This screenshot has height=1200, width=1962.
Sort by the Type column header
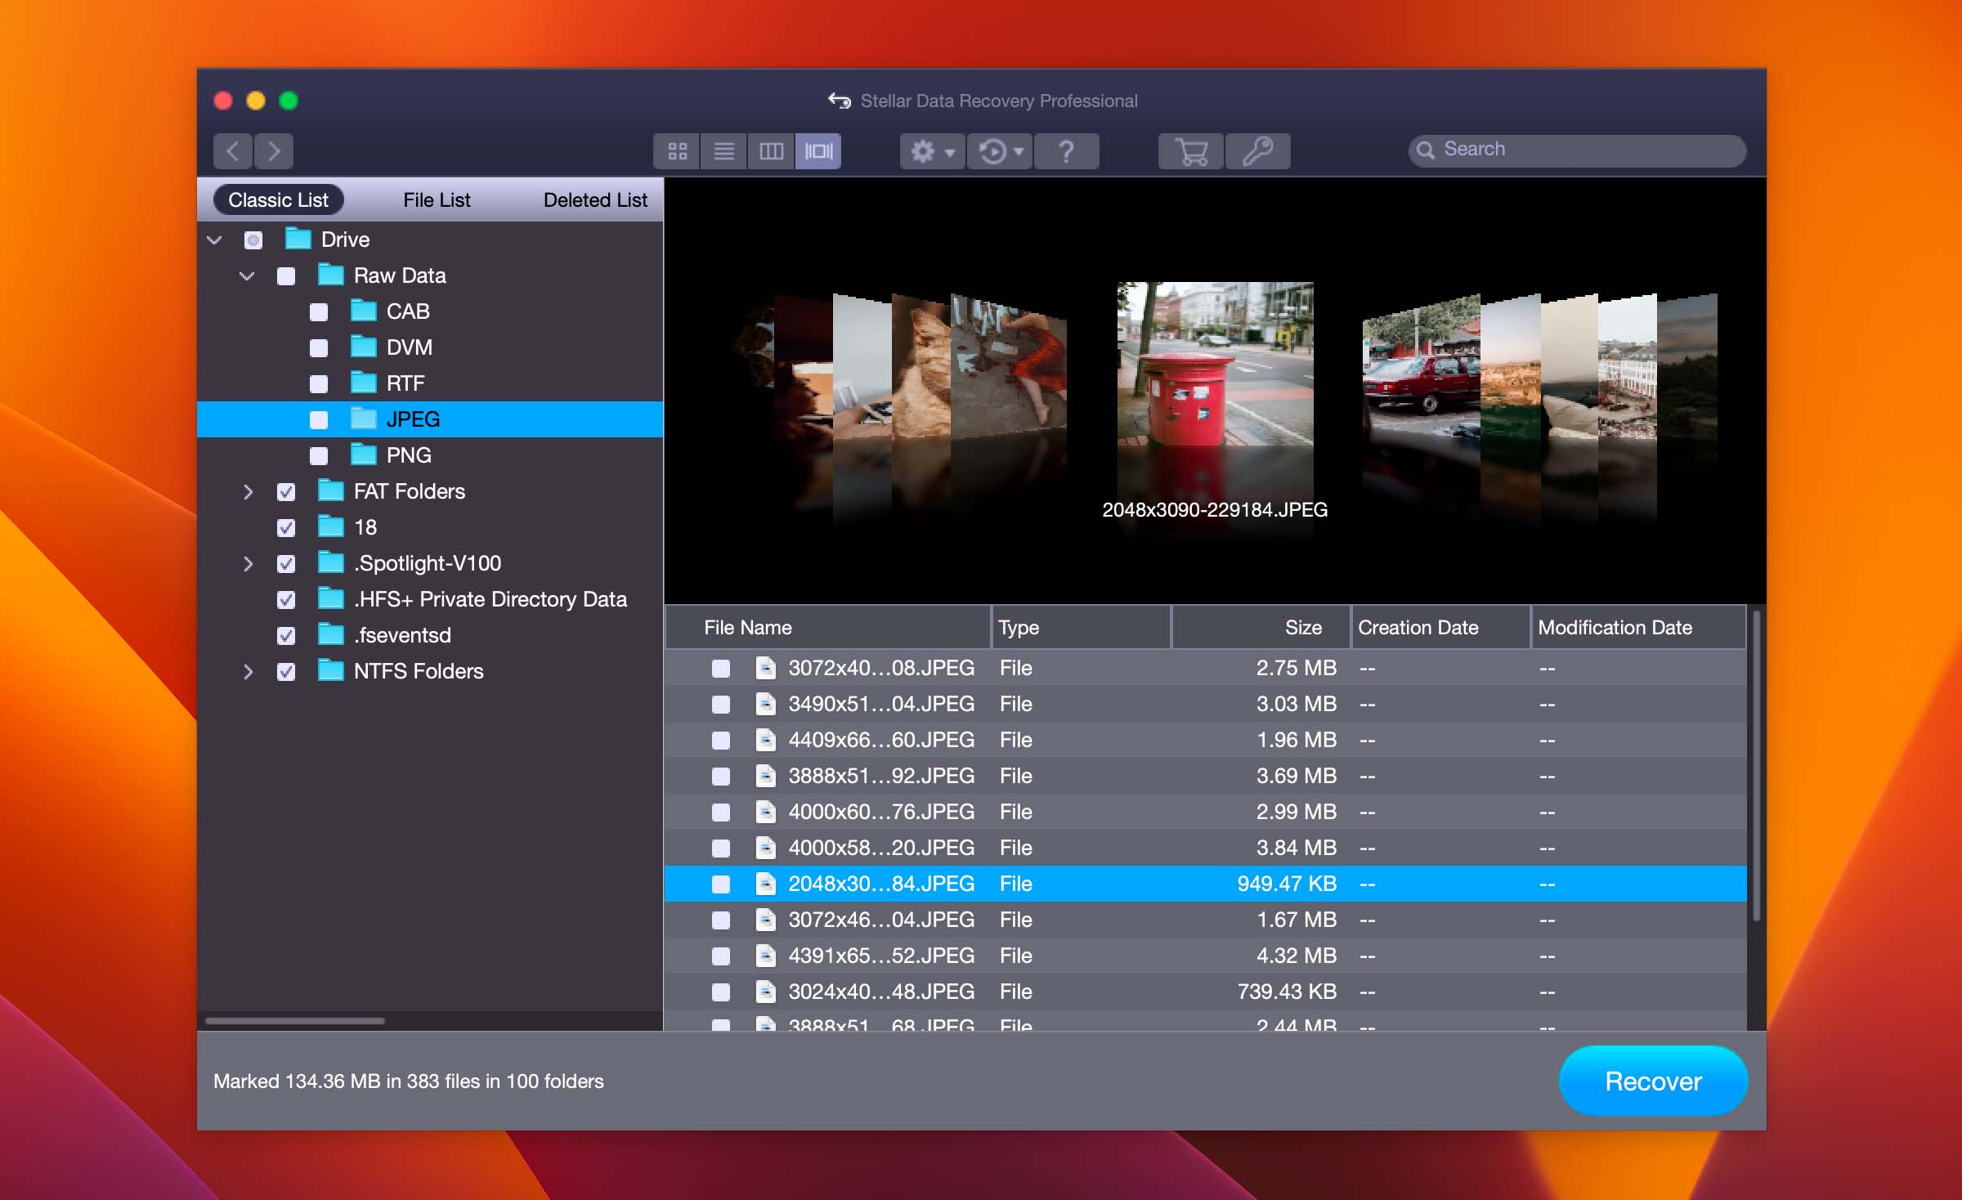pyautogui.click(x=1081, y=627)
